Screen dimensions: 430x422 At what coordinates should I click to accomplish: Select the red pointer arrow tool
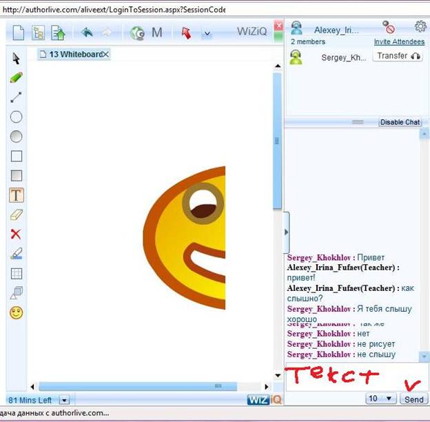coord(186,33)
